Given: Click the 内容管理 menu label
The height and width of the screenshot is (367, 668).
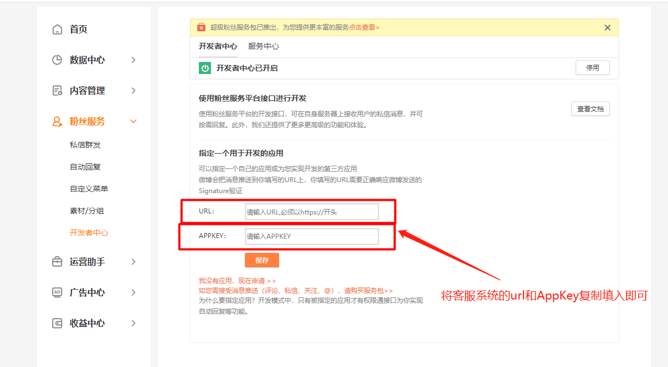Looking at the screenshot, I should pyautogui.click(x=87, y=91).
